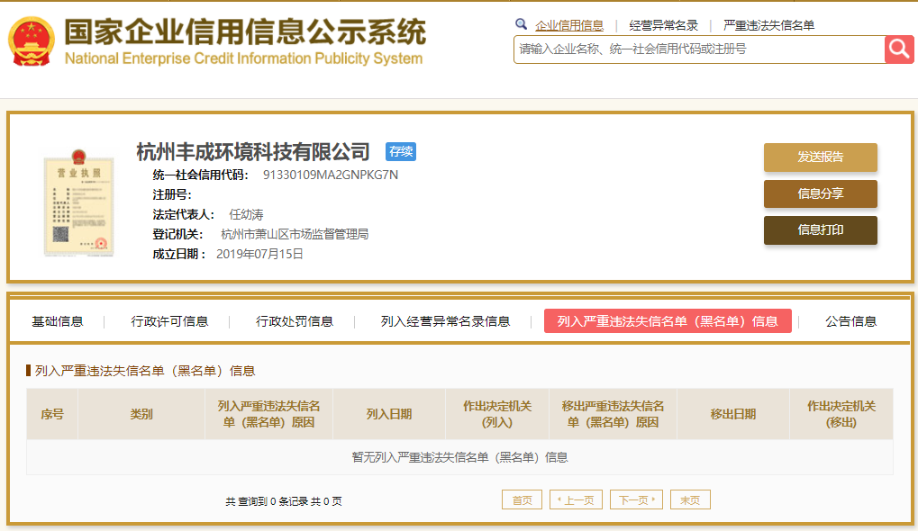The image size is (918, 531).
Task: Click the red search magnifier button
Action: coord(899,49)
